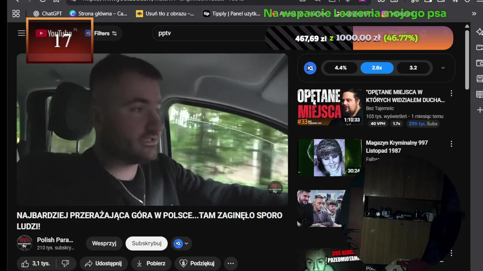Click the vidIQ icon beside Filters

click(88, 33)
